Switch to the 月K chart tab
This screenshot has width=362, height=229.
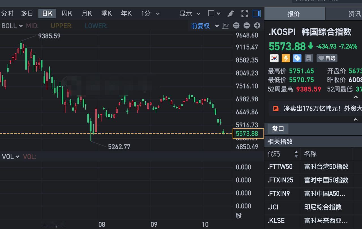pos(87,13)
